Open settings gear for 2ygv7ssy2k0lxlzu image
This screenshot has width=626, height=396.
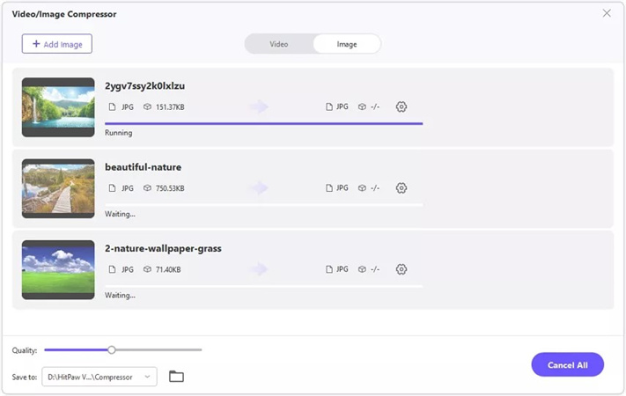[401, 106]
